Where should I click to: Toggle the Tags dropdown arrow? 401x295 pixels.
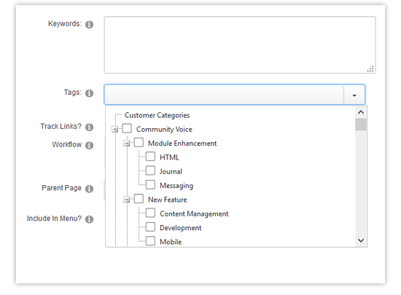[354, 95]
